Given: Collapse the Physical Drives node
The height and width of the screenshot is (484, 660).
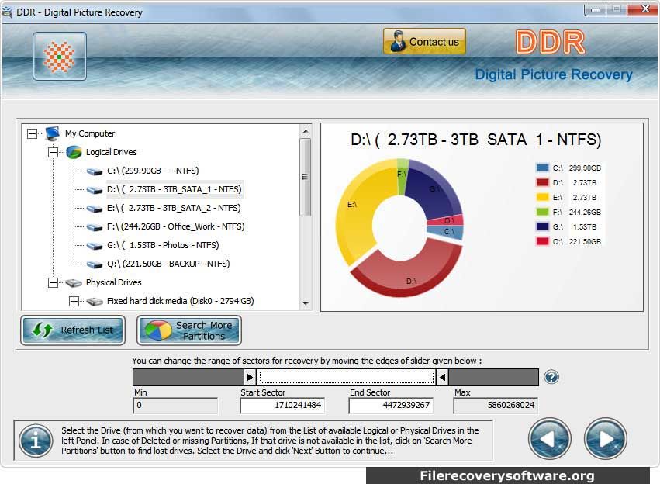Looking at the screenshot, I should point(53,282).
